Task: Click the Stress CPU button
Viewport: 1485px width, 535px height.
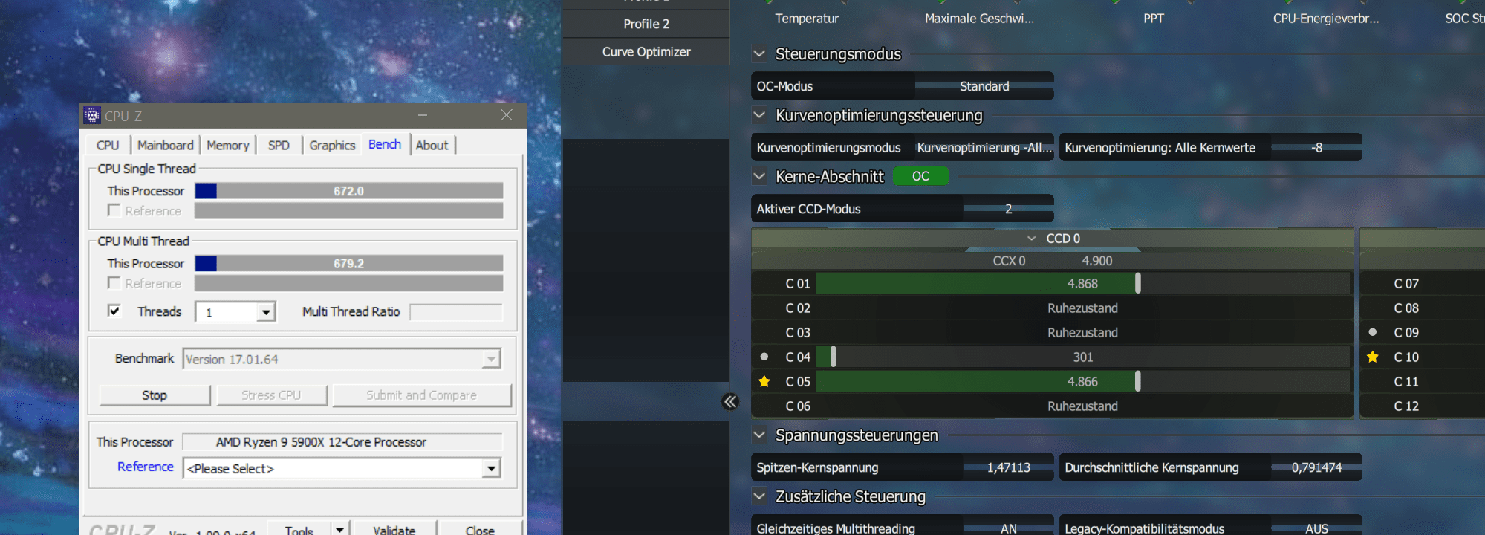Action: click(271, 395)
